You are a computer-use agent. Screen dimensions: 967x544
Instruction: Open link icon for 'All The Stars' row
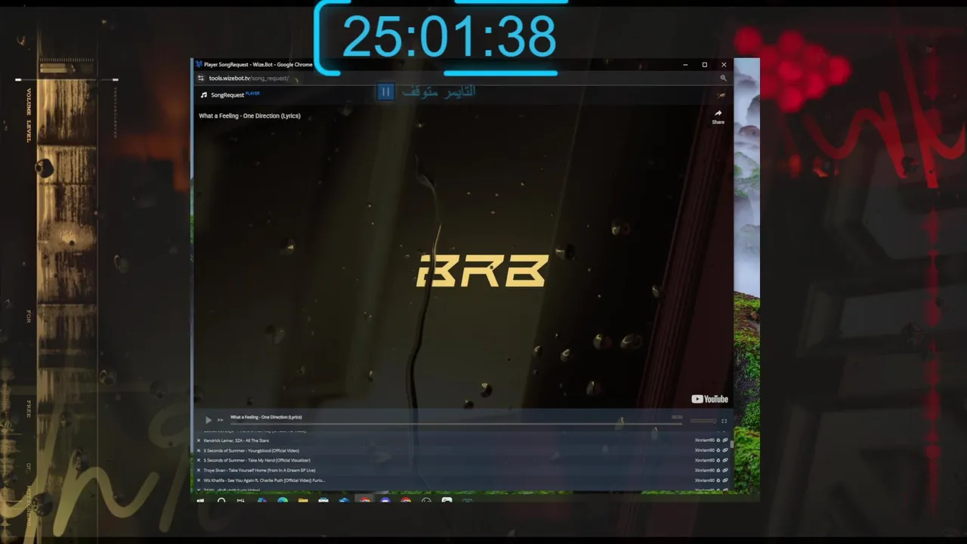(x=725, y=440)
